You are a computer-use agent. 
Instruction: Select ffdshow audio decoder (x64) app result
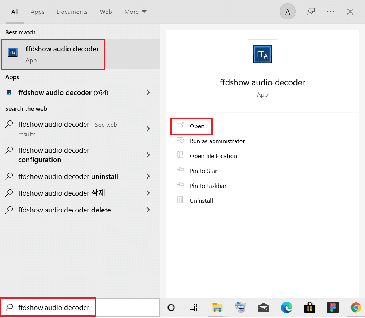click(x=80, y=93)
